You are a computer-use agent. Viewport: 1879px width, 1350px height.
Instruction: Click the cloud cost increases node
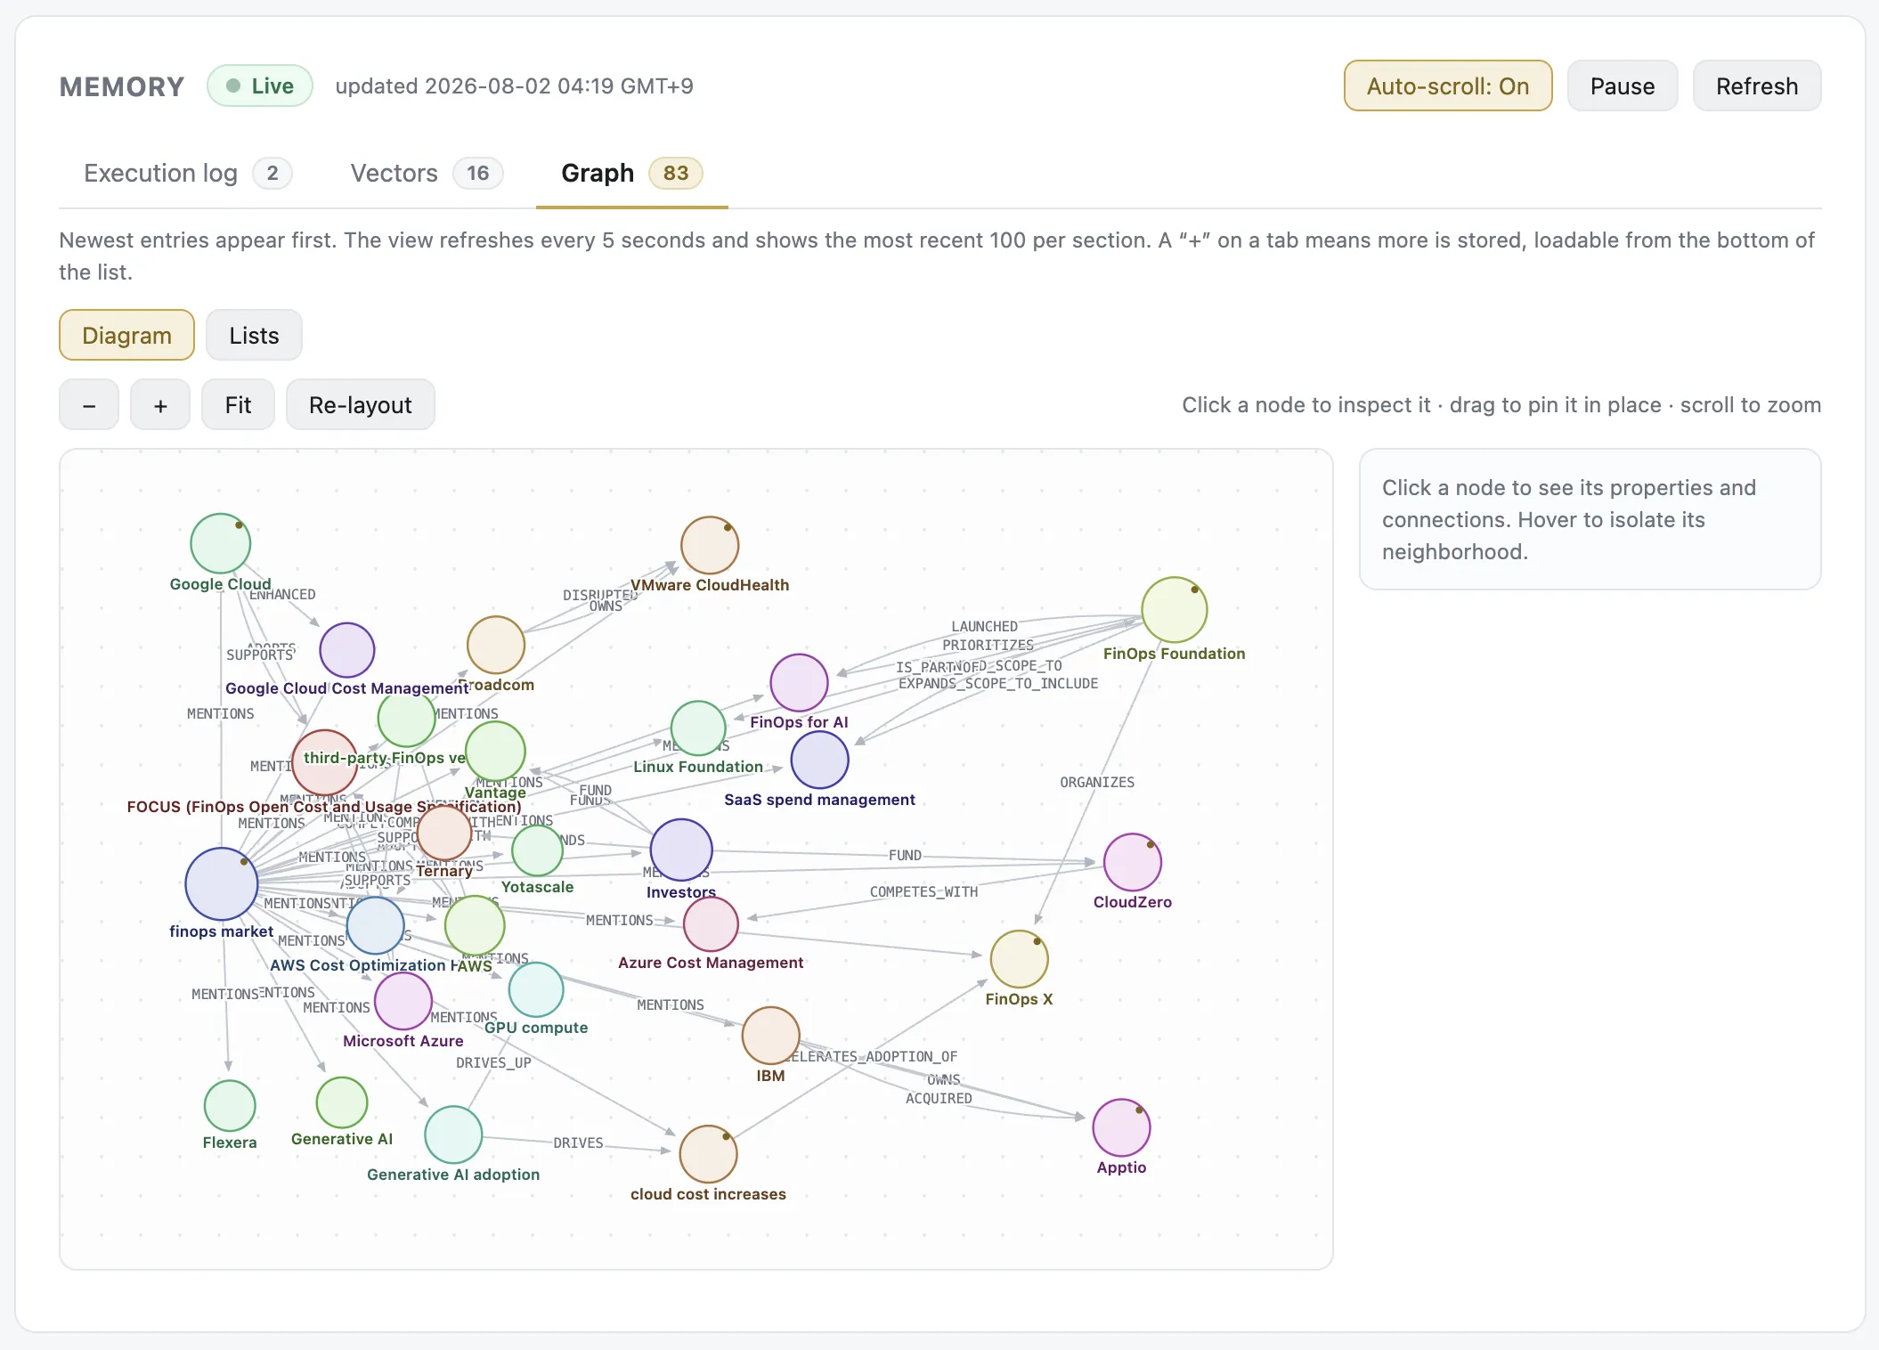709,1155
